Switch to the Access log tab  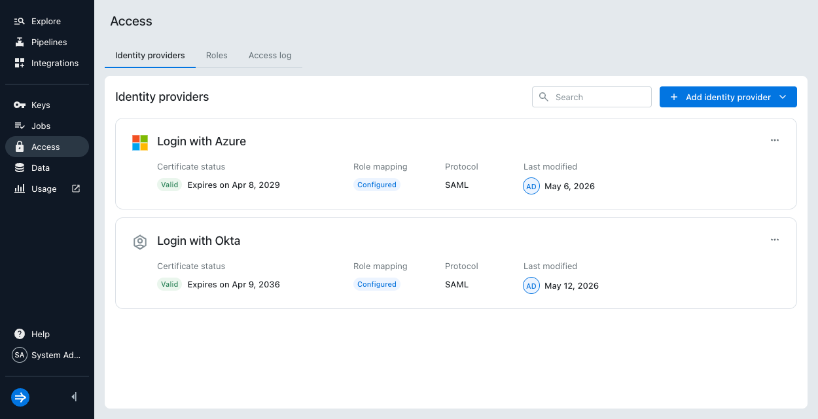pyautogui.click(x=270, y=56)
